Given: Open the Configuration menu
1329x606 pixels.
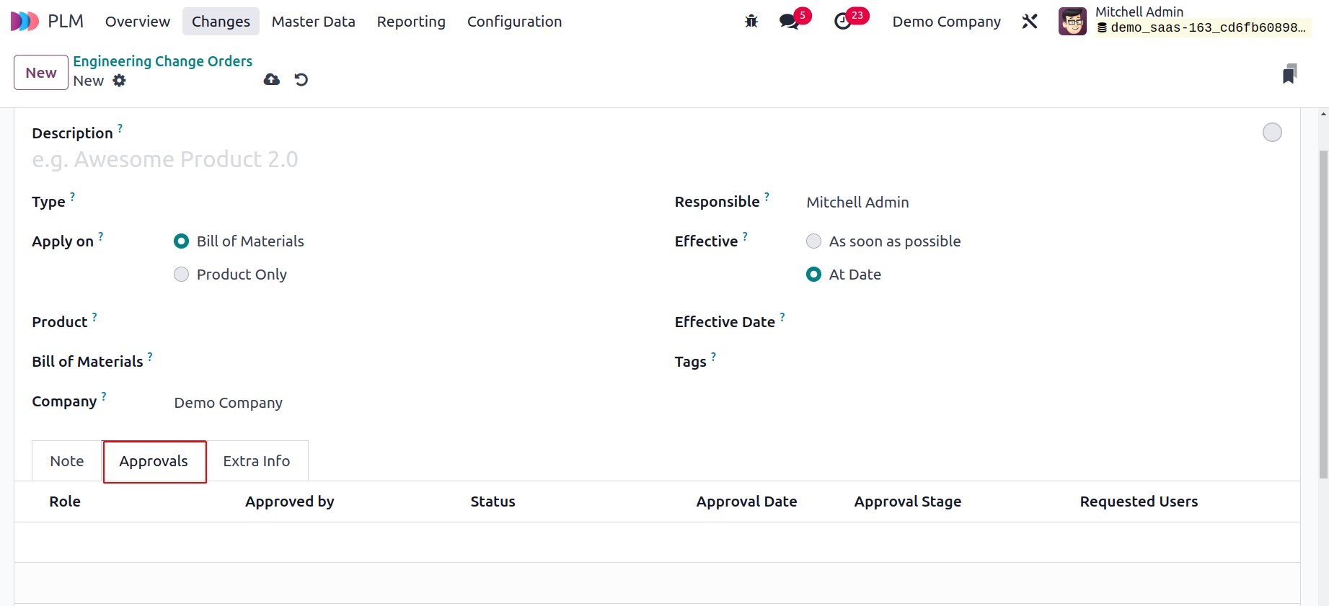Looking at the screenshot, I should pos(514,22).
